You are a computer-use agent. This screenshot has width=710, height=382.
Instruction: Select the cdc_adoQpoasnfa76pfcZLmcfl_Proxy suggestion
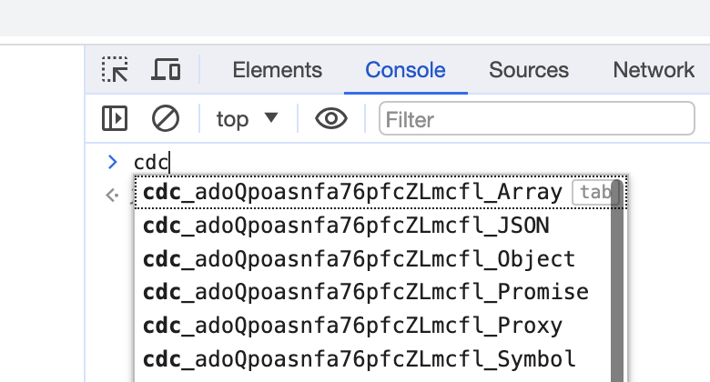(x=353, y=326)
